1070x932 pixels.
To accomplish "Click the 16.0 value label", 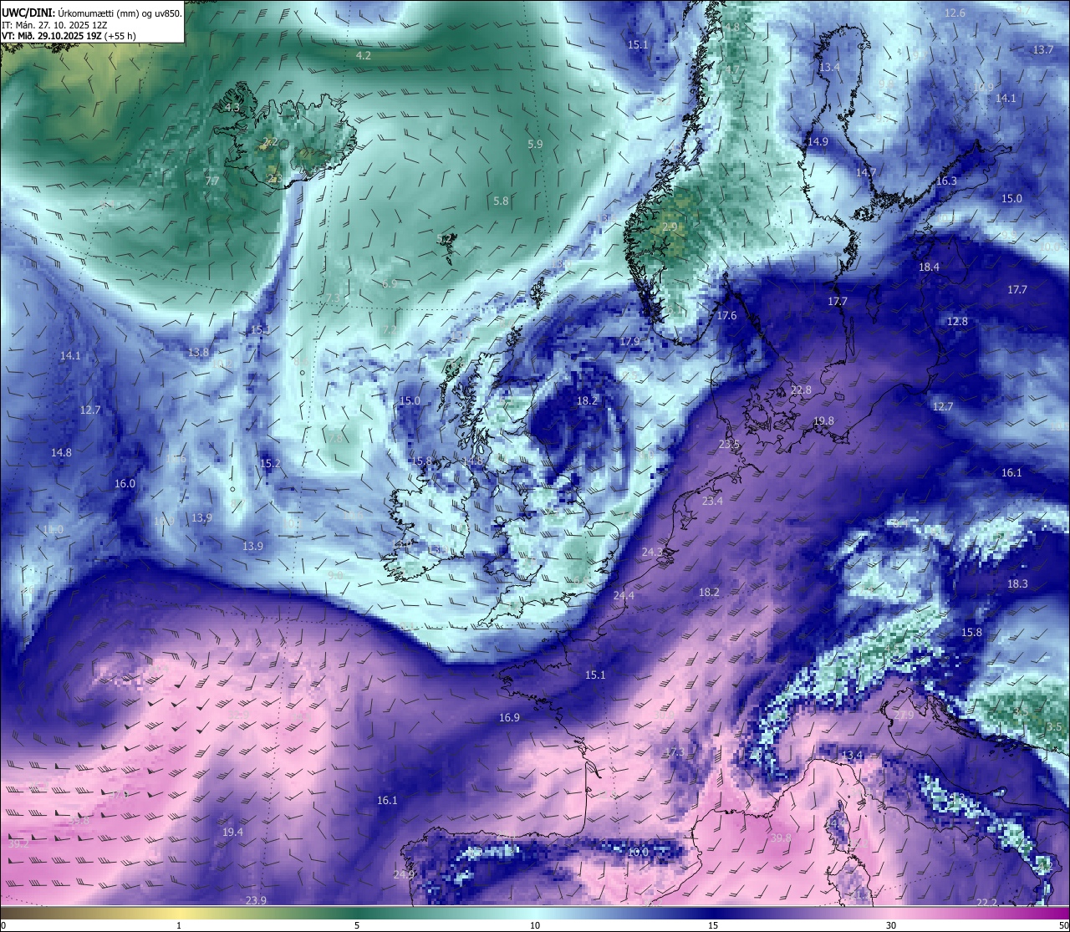I will tap(125, 483).
